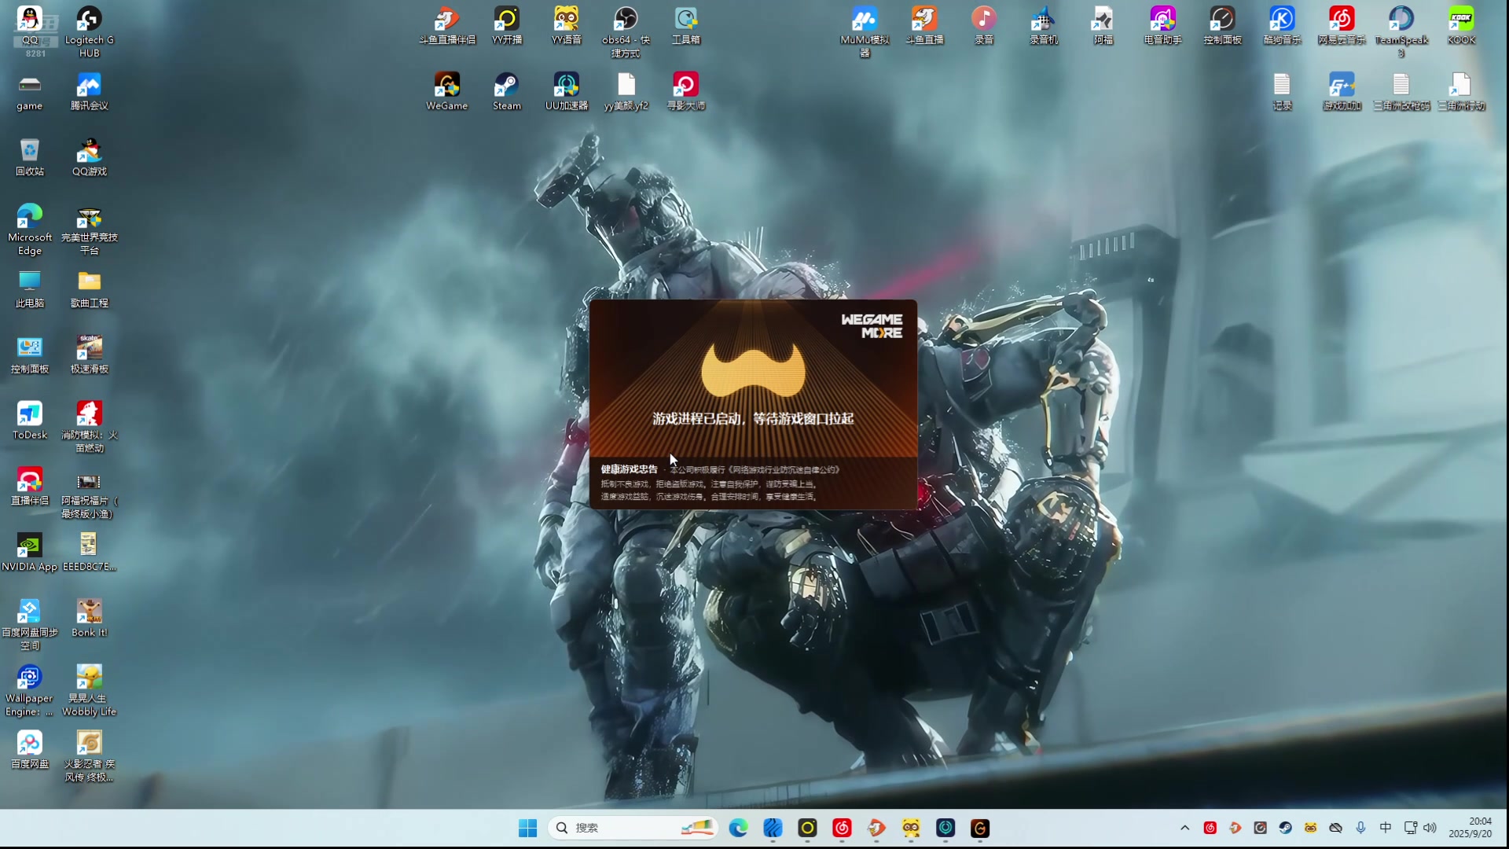Select the 录音机 desktop icon
The width and height of the screenshot is (1509, 849).
click(1044, 25)
